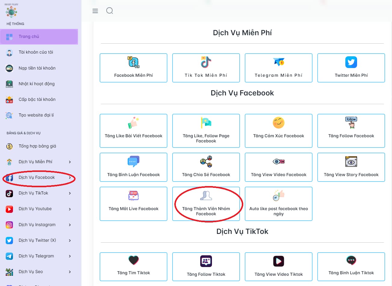Click the site logo in sidebar
Screen dimensions: 392x286
coord(11,11)
